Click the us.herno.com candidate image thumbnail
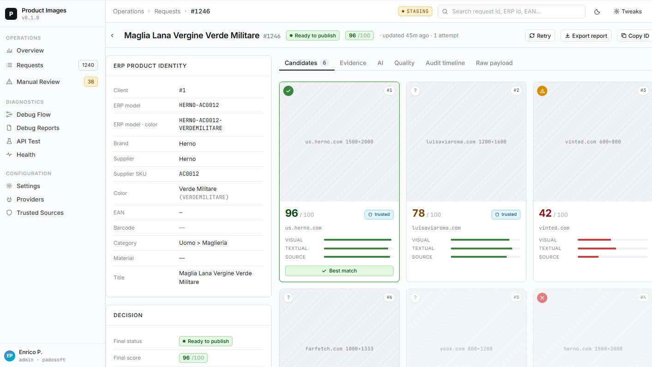This screenshot has height=367, width=652. coord(339,142)
